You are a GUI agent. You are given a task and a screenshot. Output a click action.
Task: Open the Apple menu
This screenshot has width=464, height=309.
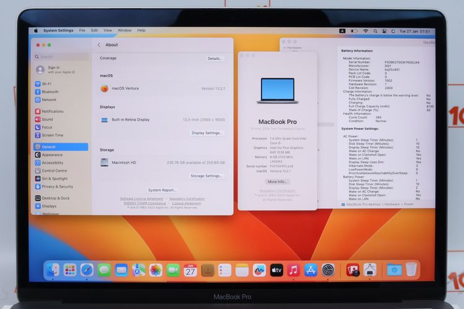[36, 30]
